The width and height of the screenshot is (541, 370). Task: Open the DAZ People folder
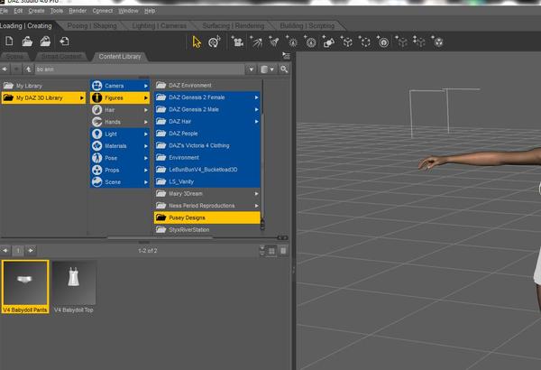207,134
